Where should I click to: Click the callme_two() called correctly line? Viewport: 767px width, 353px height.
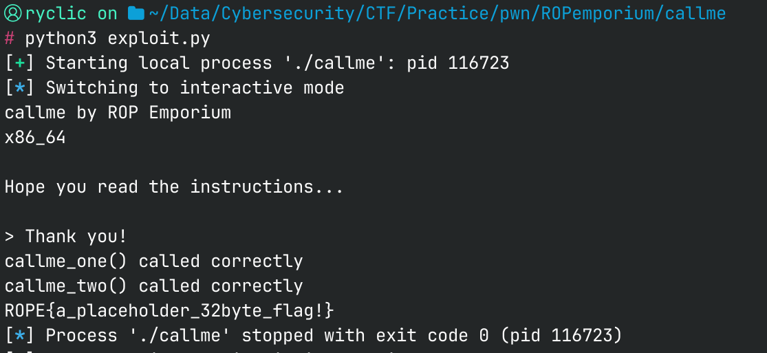click(x=153, y=286)
